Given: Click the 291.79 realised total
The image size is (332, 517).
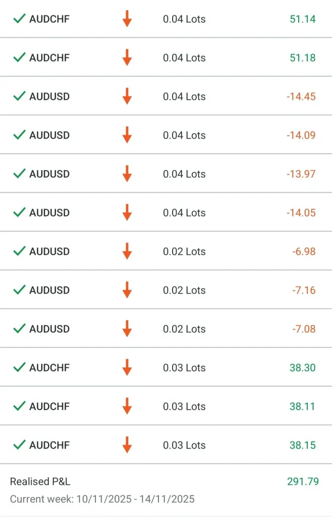Looking at the screenshot, I should pos(303,482).
